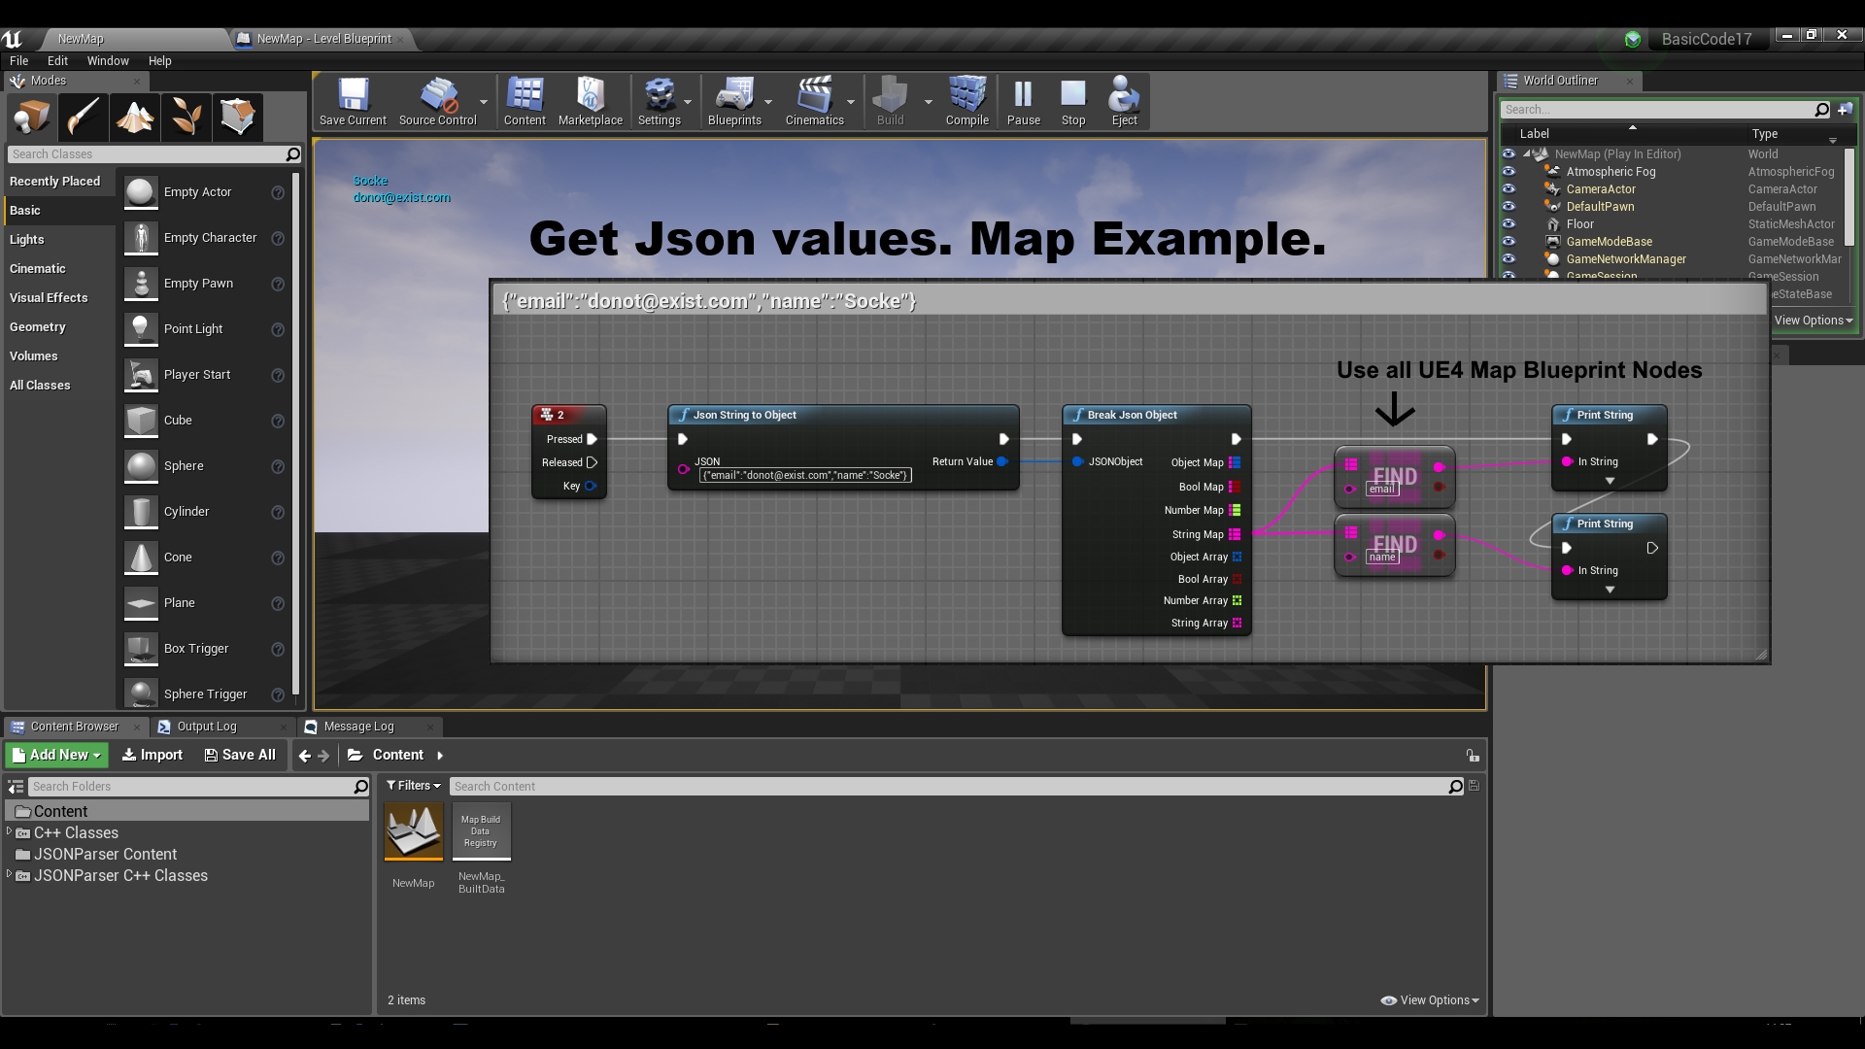Screen dimensions: 1865x1049
Task: Click the Search Content field
Action: pyautogui.click(x=957, y=787)
